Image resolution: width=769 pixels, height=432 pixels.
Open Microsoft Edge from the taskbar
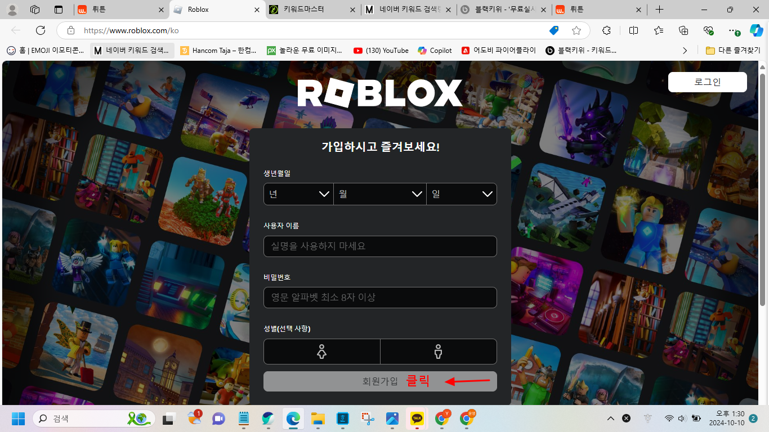[293, 418]
